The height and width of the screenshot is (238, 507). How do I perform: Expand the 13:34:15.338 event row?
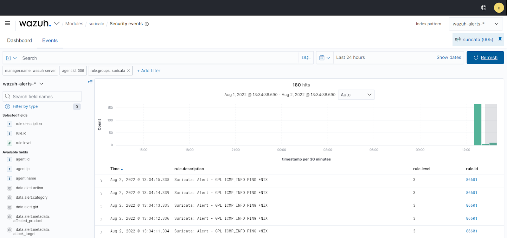pos(101,181)
